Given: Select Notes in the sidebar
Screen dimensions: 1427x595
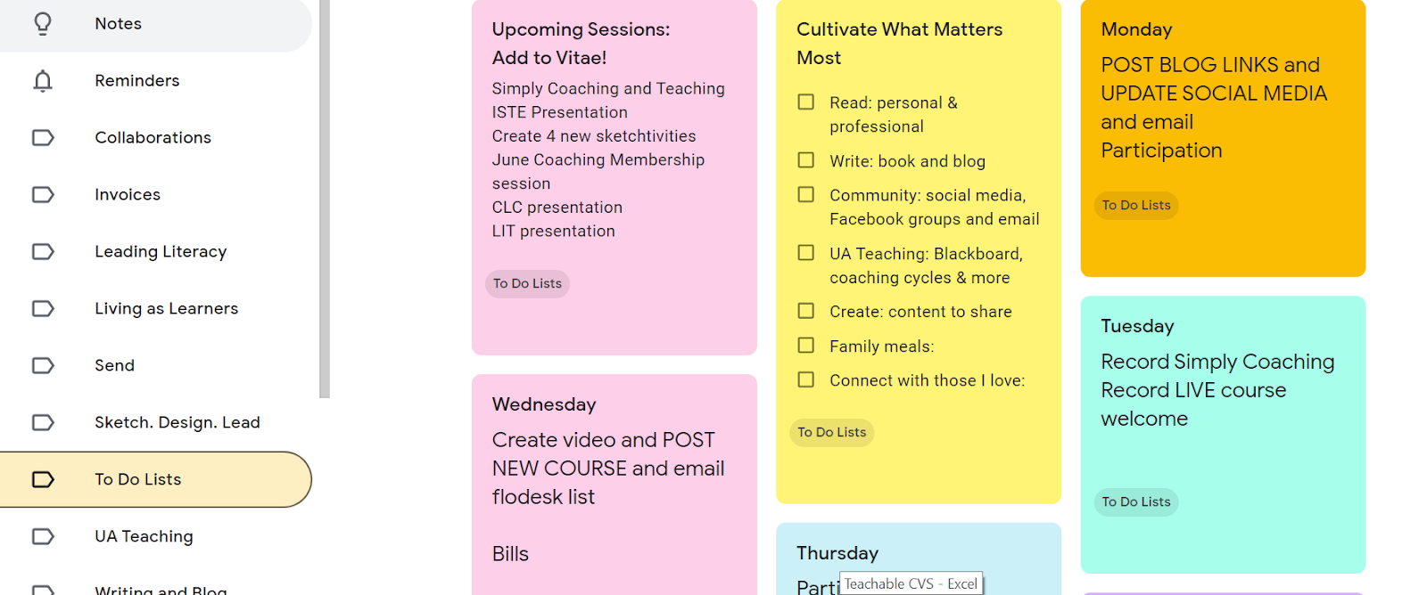Looking at the screenshot, I should [x=117, y=24].
